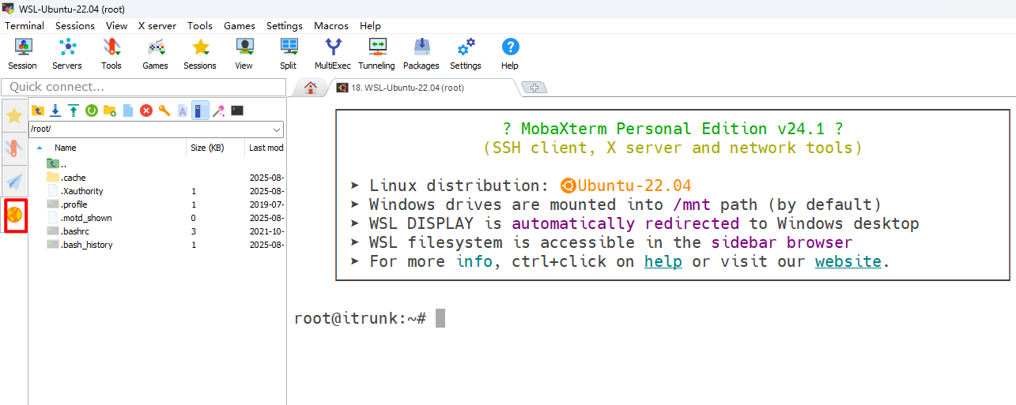Toggle the highlighted blue panel icon in file toolbar
The width and height of the screenshot is (1016, 405).
pyautogui.click(x=201, y=111)
